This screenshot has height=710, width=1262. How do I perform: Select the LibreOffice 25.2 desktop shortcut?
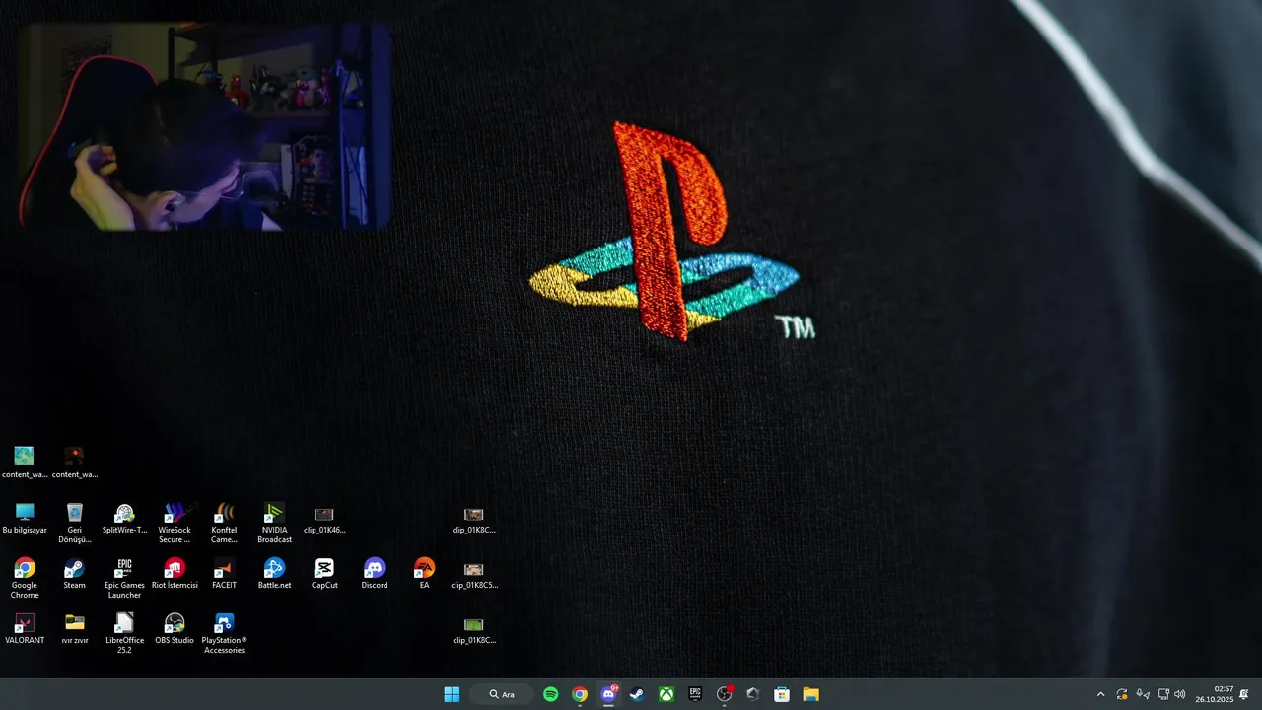pos(124,633)
